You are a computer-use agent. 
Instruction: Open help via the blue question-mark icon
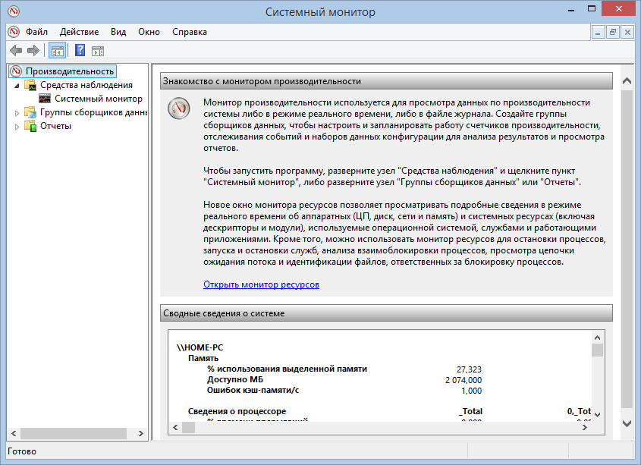tap(80, 51)
